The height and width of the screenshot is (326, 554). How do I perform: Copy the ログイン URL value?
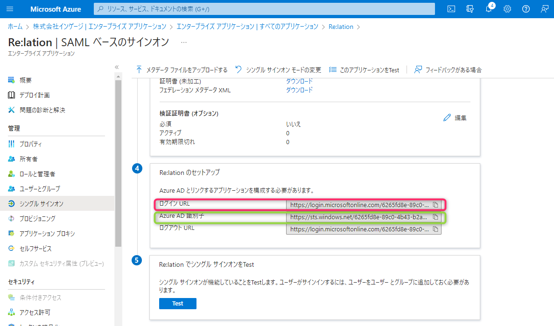[435, 205]
